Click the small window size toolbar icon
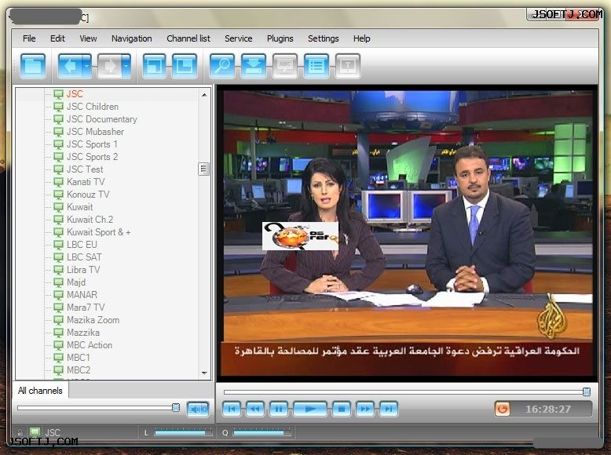Image resolution: width=611 pixels, height=455 pixels. (154, 66)
